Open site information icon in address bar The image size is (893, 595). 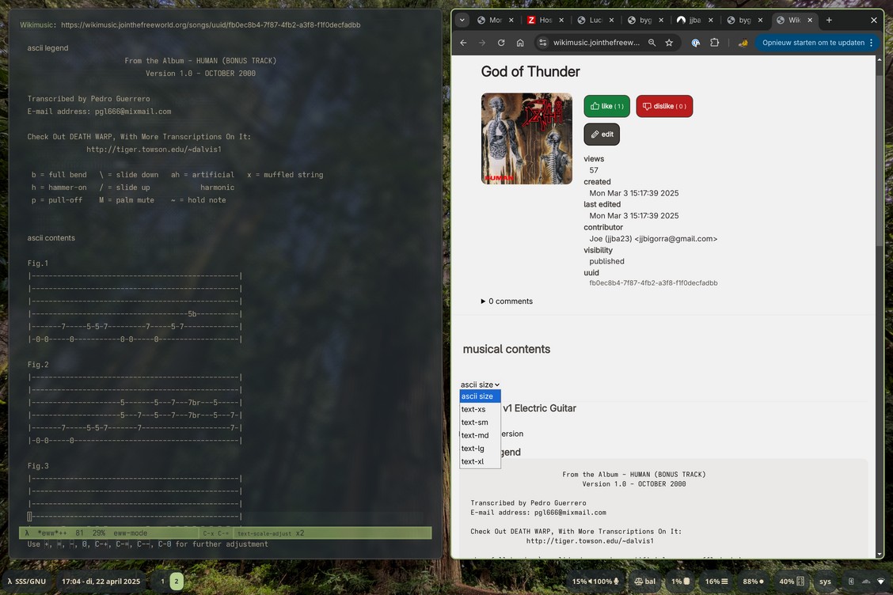coord(542,43)
